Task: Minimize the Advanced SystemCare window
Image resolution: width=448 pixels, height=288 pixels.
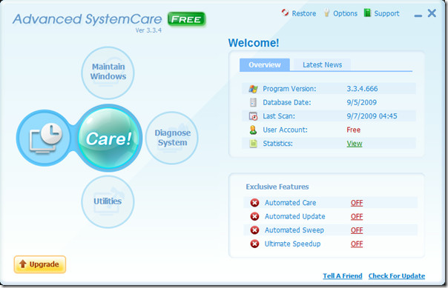Action: click(x=418, y=16)
